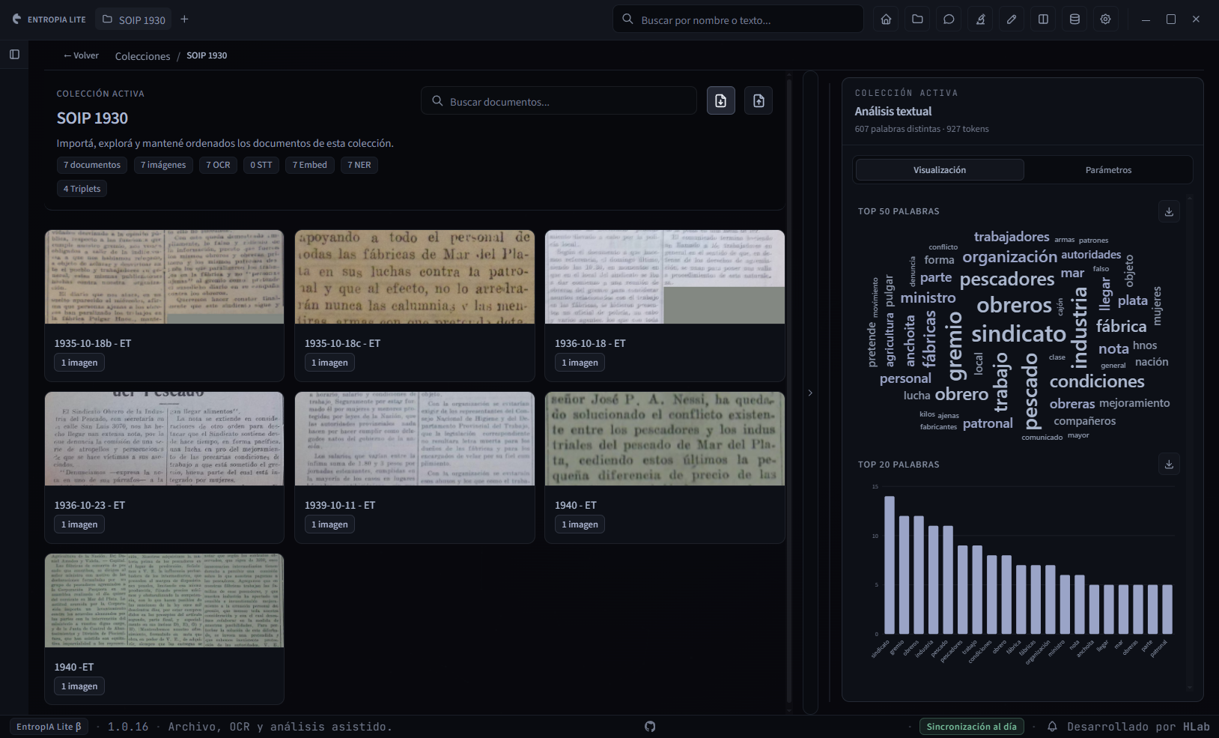1219x738 pixels.
Task: Toggle the split-panel layout icon
Action: pos(1043,19)
